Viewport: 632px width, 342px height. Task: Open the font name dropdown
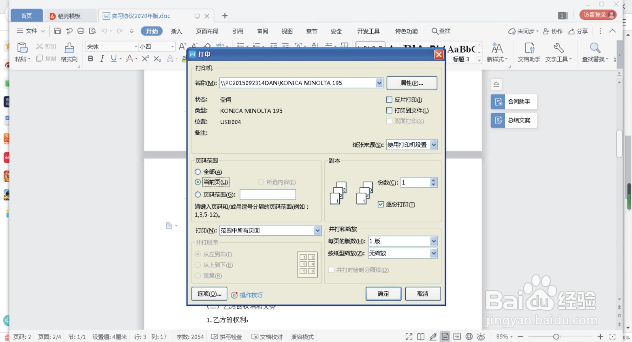click(135, 47)
